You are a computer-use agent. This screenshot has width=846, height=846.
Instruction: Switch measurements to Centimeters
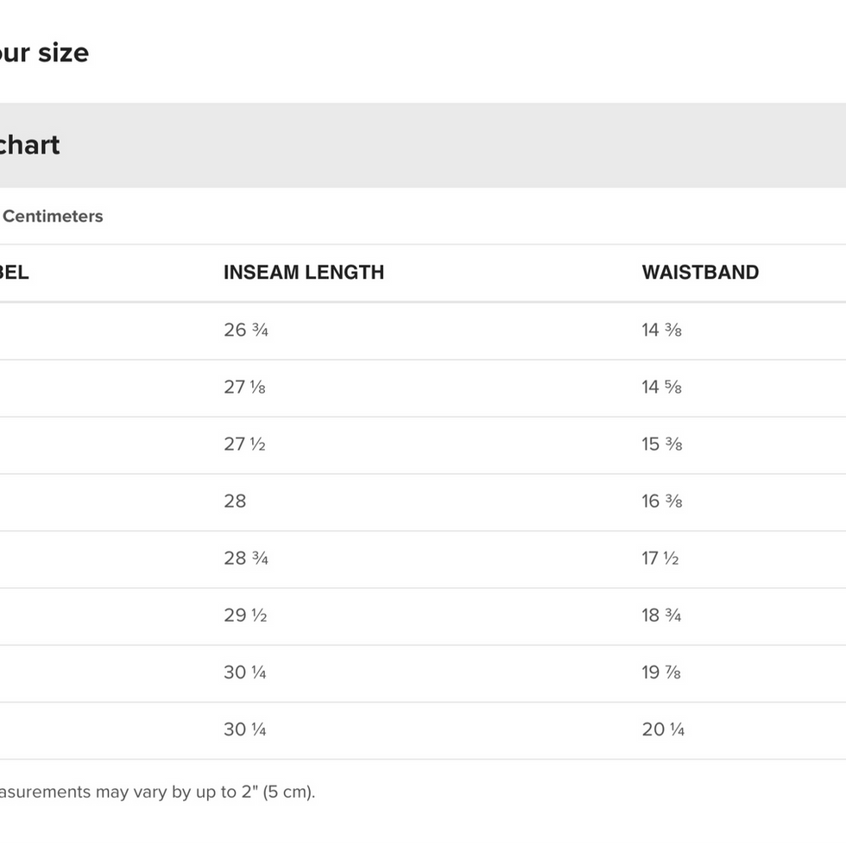pos(52,216)
